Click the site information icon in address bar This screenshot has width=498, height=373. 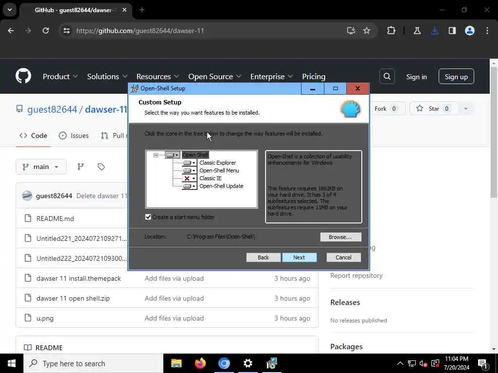[x=66, y=31]
